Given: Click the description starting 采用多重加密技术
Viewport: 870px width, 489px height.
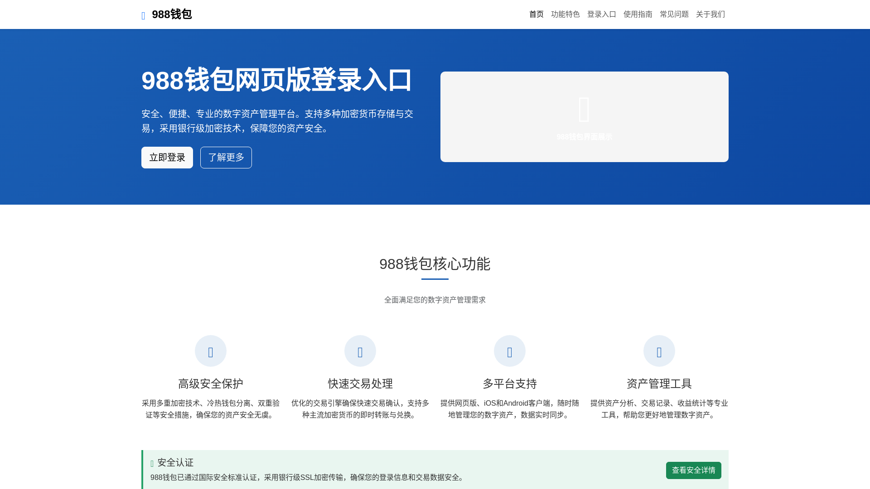Looking at the screenshot, I should coord(211,409).
